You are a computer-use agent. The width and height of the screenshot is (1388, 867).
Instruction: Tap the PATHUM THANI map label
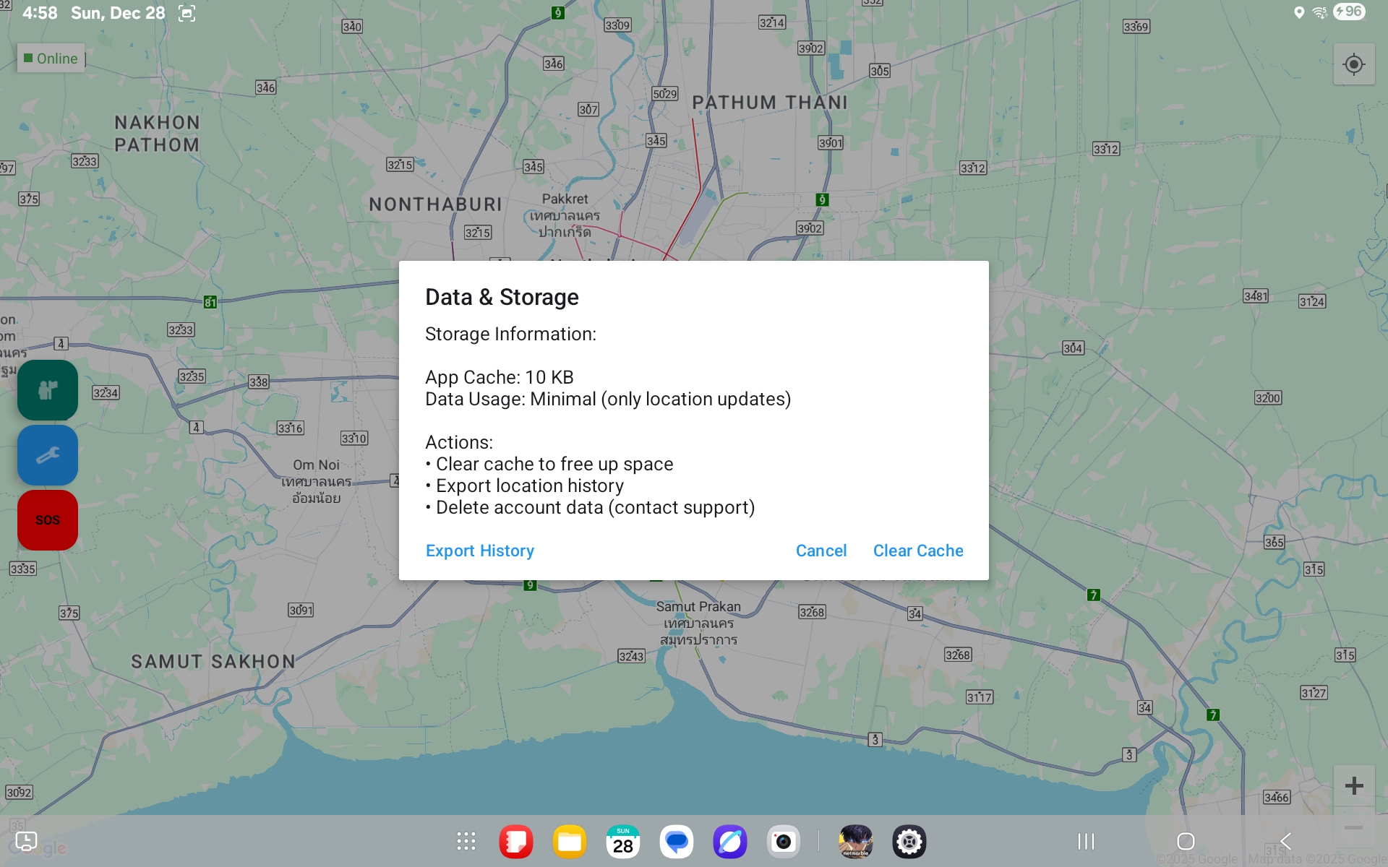770,103
